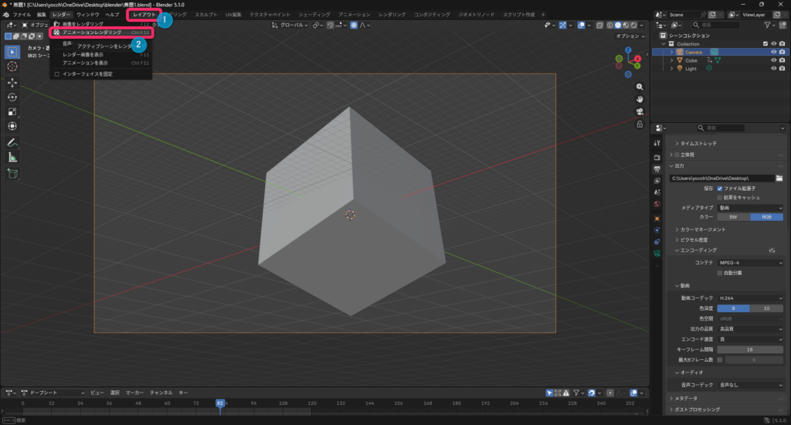The height and width of the screenshot is (425, 791).
Task: Toggle camera view using the camera gizmo
Action: (640, 111)
